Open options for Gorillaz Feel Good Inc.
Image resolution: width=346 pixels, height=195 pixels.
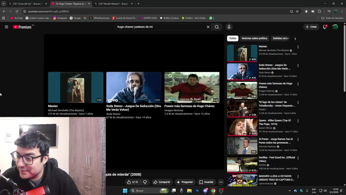coord(298,158)
